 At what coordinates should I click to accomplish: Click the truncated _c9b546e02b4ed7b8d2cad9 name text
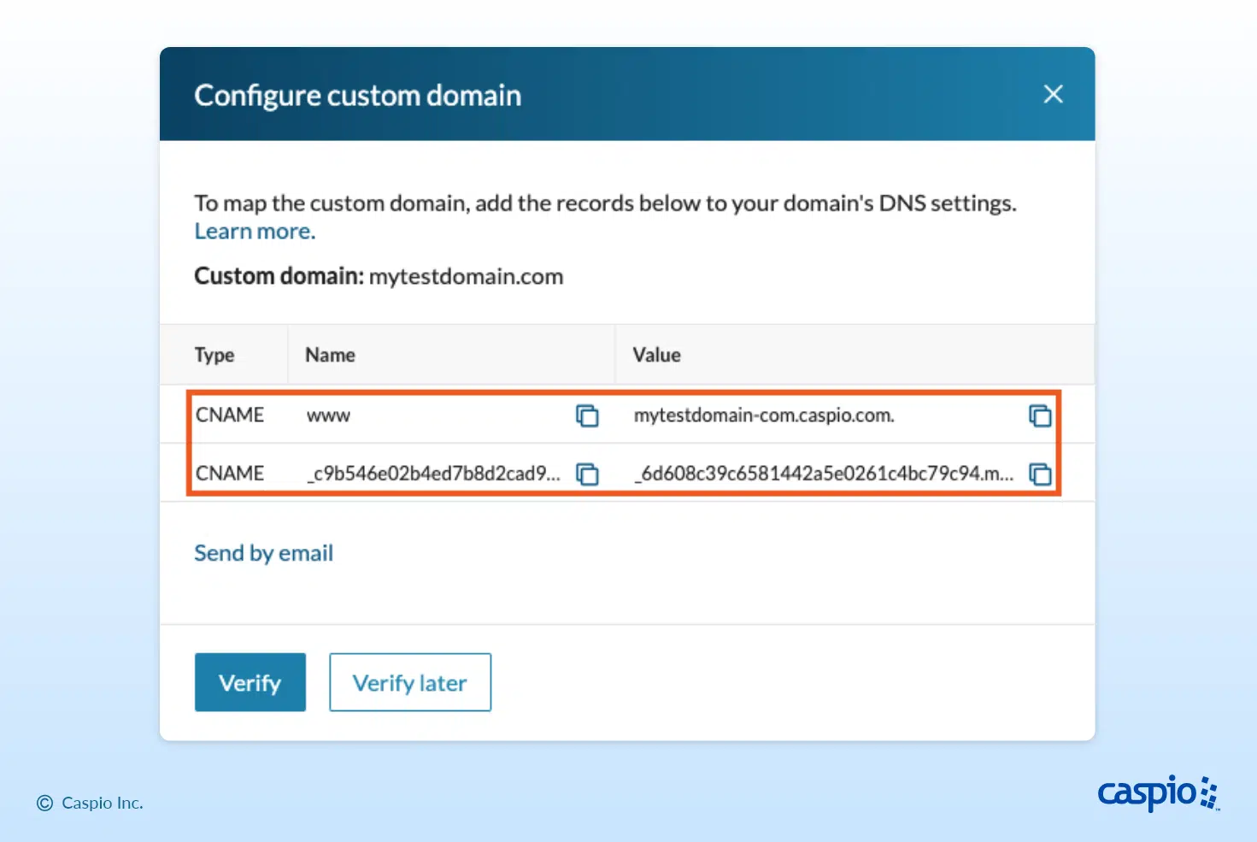coord(433,474)
